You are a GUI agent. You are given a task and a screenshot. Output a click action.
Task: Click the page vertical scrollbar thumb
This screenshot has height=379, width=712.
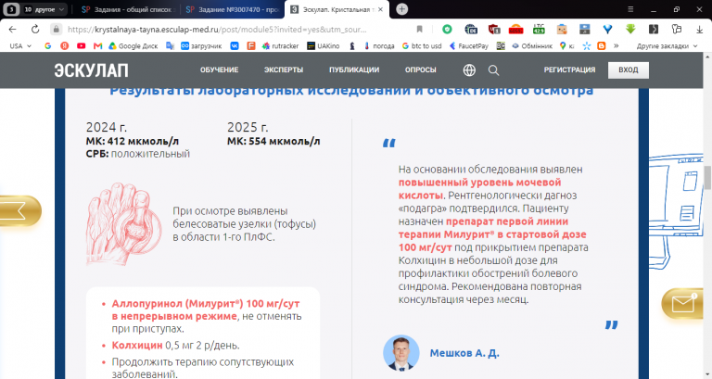point(707,178)
